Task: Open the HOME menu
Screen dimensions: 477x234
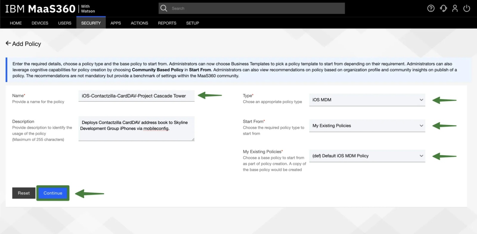Action: 16,23
